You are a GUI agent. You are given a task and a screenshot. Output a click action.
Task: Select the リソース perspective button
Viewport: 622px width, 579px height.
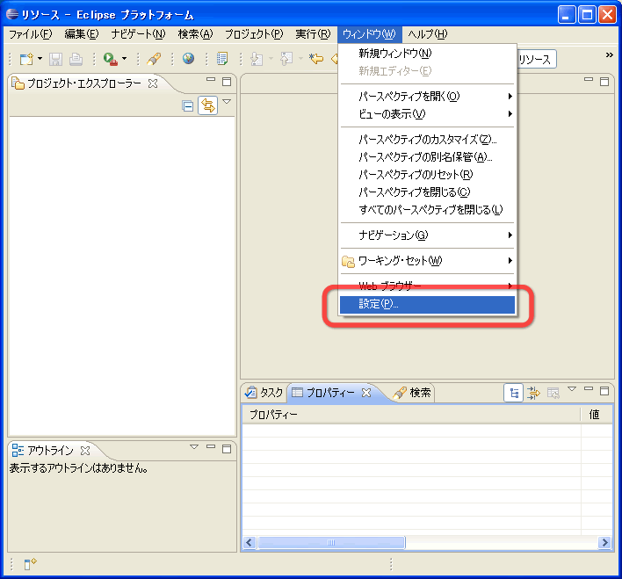(536, 60)
